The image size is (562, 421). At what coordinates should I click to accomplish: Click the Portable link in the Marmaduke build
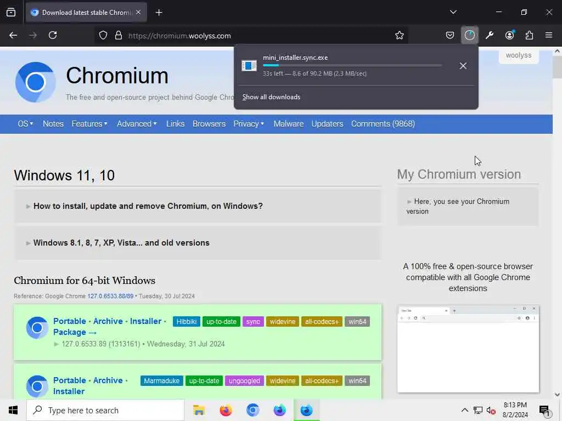[70, 380]
